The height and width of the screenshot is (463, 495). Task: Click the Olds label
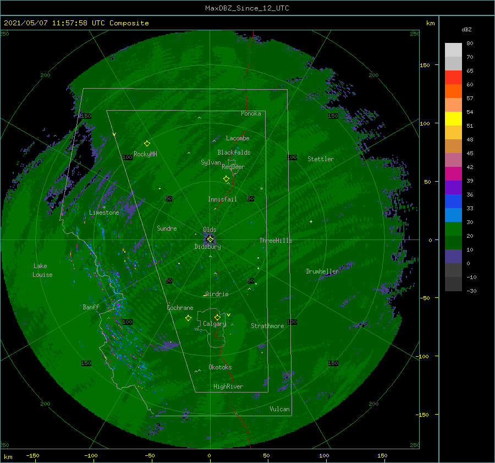[210, 230]
